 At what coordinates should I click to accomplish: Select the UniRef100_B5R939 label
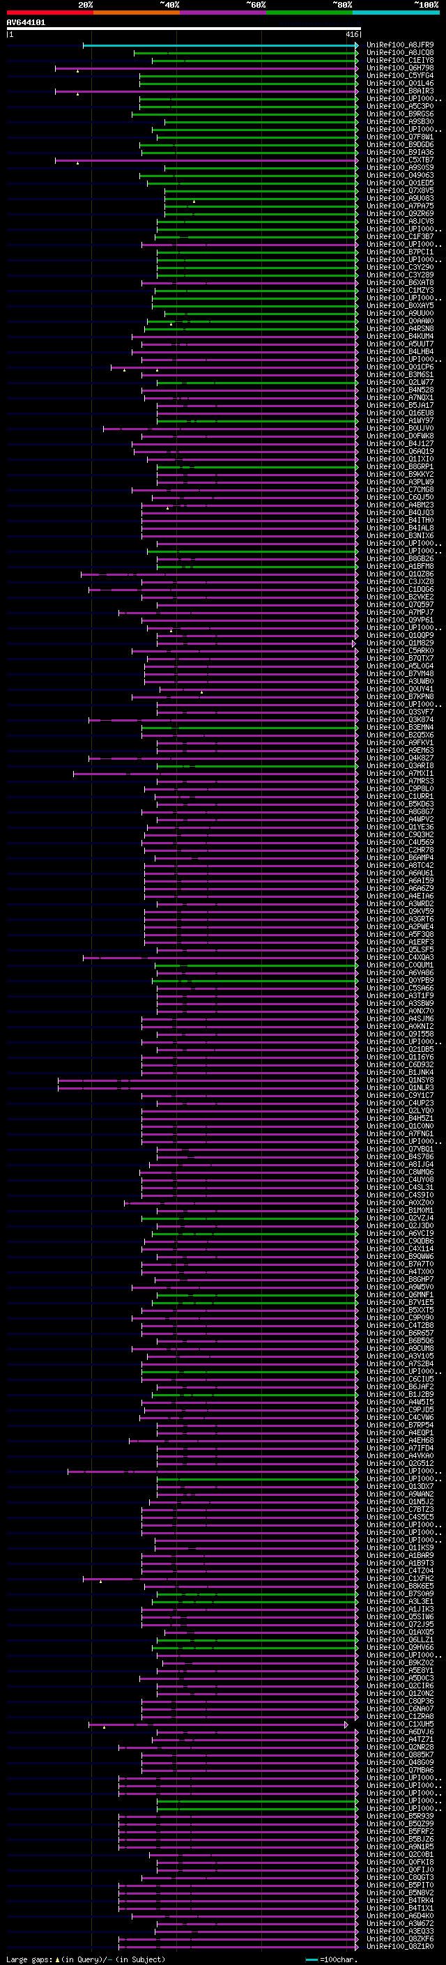pyautogui.click(x=400, y=1817)
